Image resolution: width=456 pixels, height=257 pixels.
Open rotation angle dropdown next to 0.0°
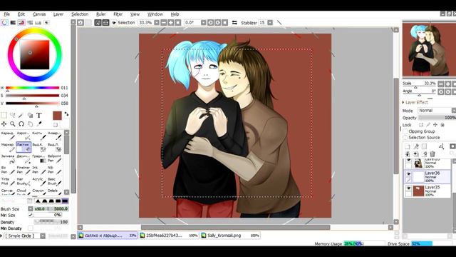(203, 22)
